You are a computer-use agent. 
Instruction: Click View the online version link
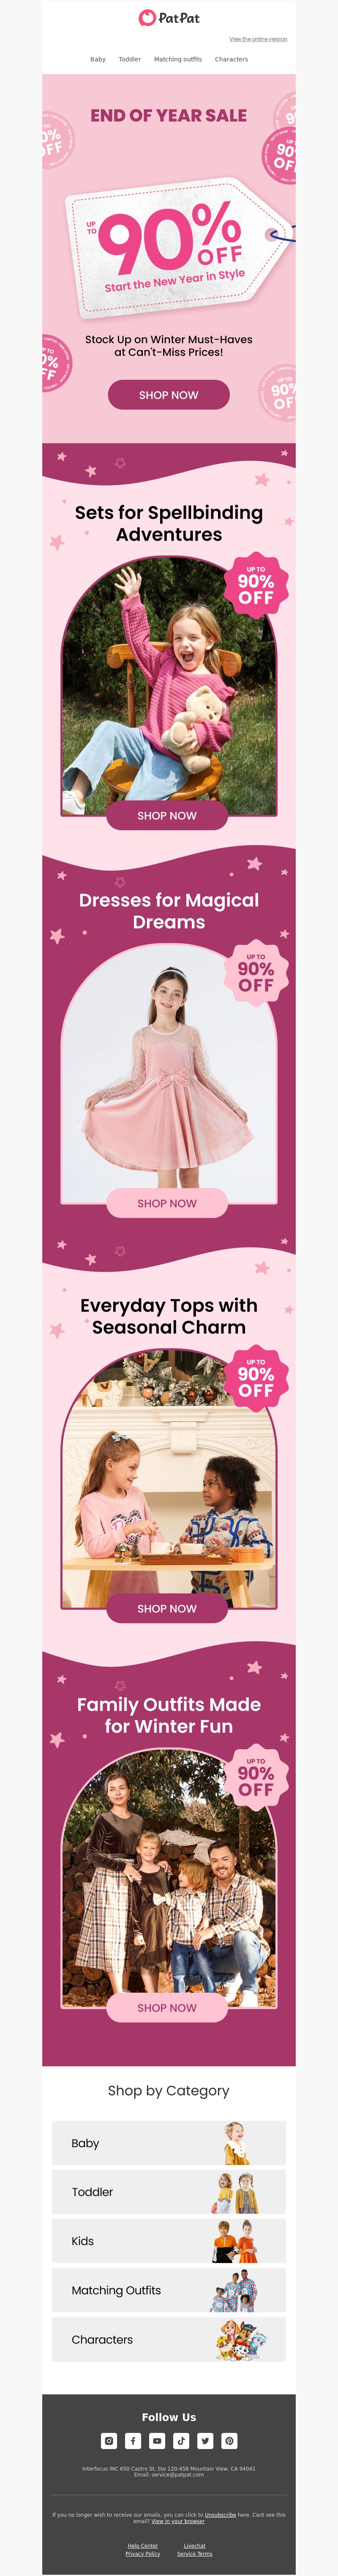coord(258,39)
